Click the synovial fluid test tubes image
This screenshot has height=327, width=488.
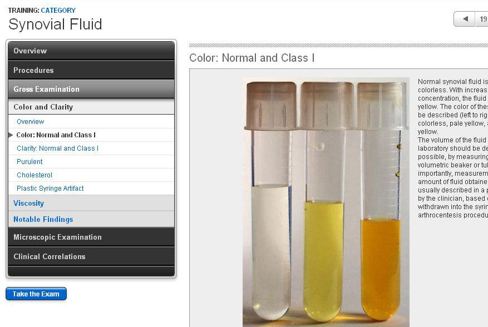[326, 201]
